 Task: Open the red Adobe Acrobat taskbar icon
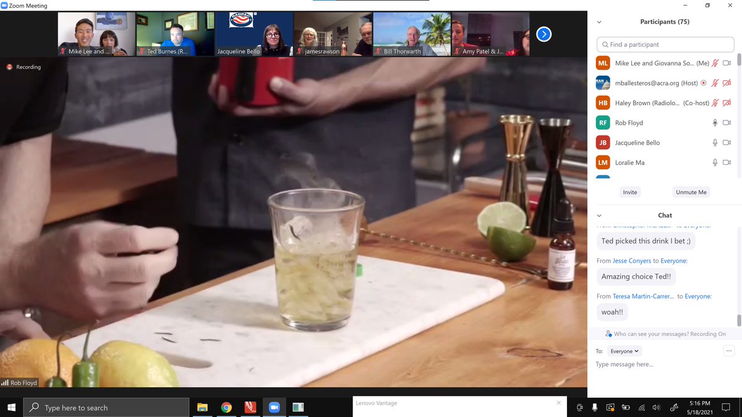pyautogui.click(x=250, y=407)
